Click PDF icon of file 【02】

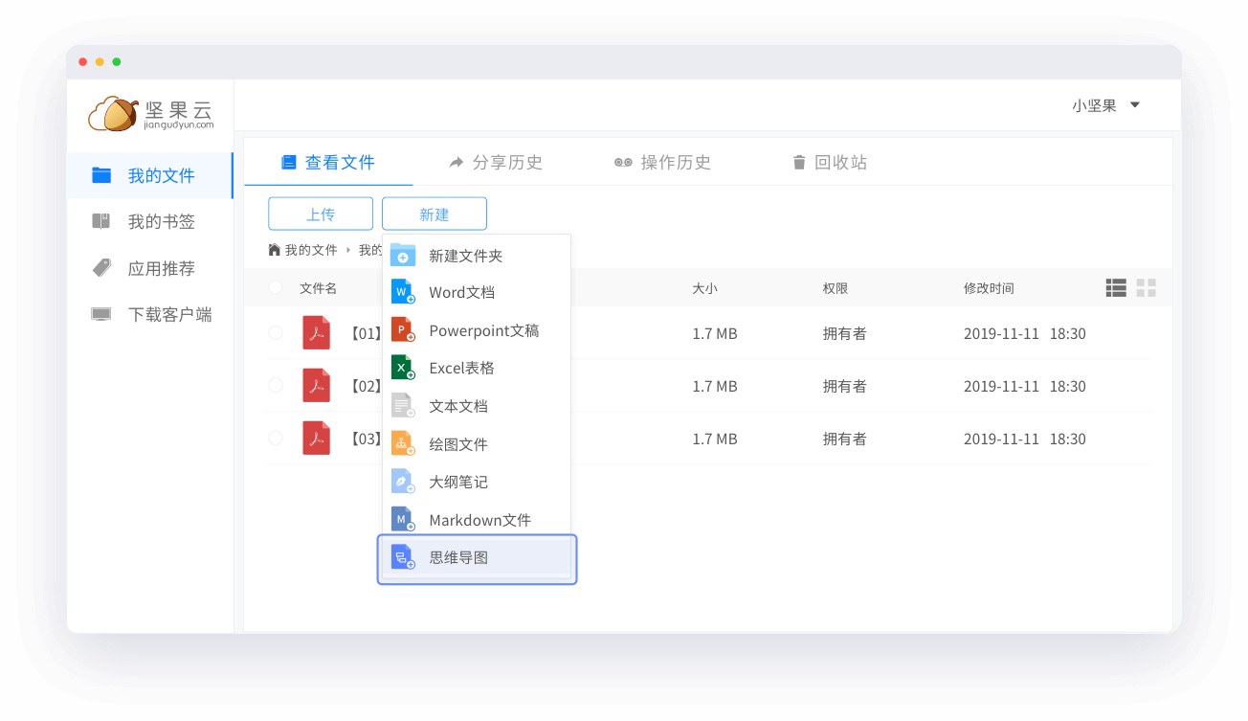[316, 386]
